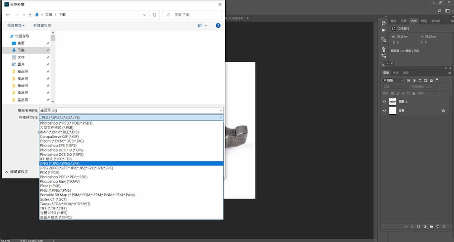Click the 新增資料夾 button
The width and height of the screenshot is (454, 242).
click(x=42, y=25)
